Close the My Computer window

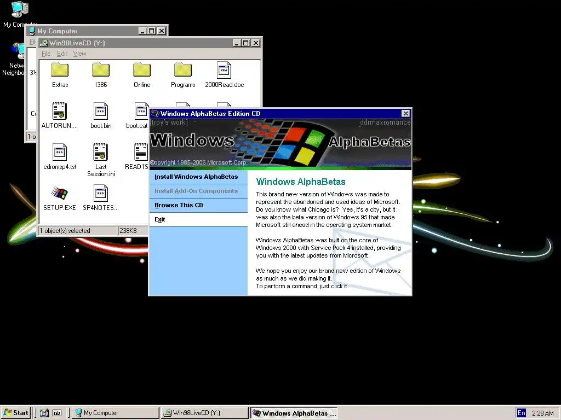pos(162,31)
